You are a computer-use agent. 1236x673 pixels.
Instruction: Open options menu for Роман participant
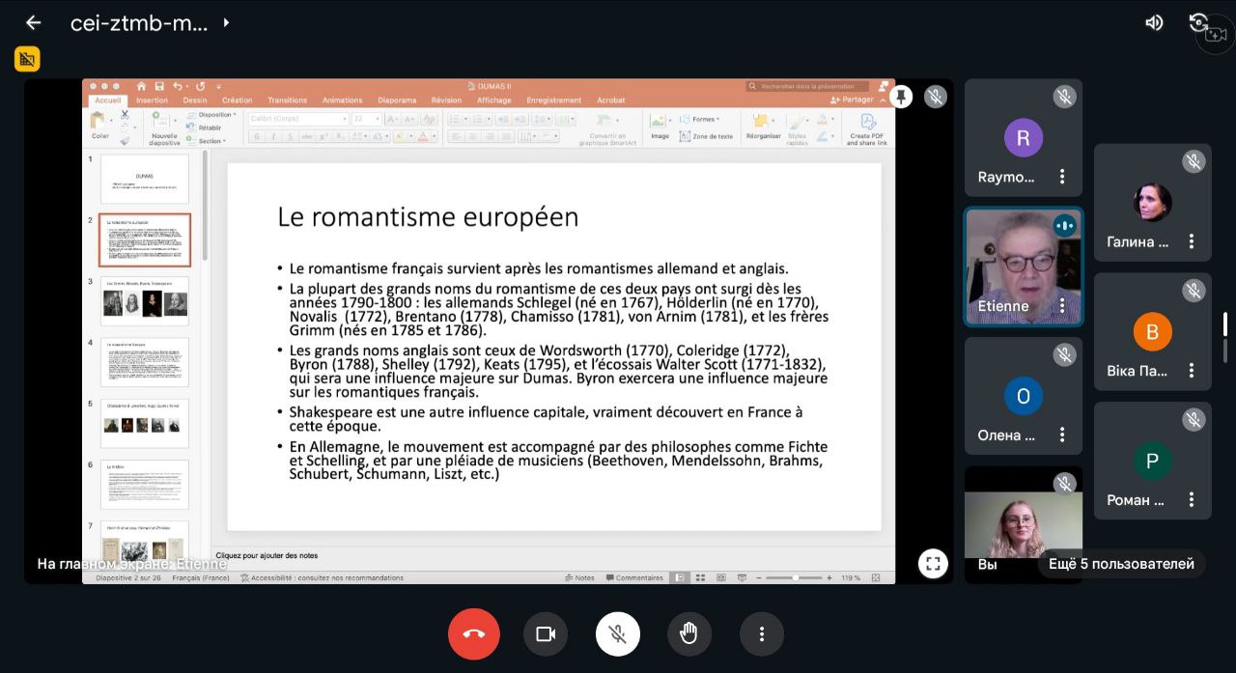click(1192, 500)
